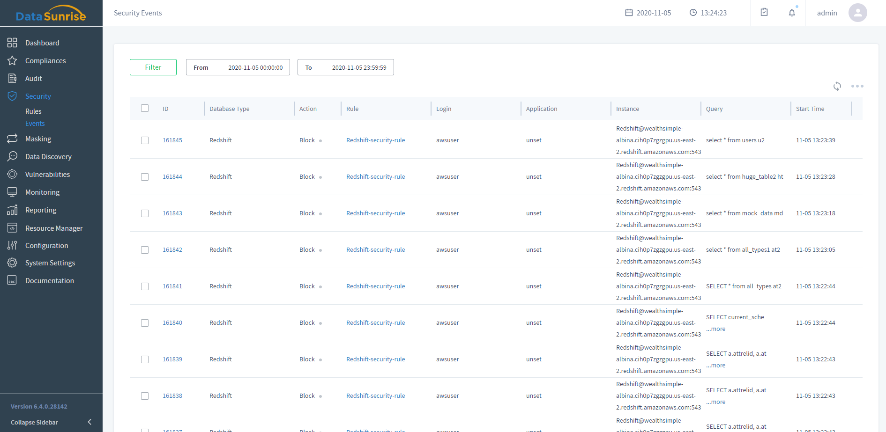Expand the truncated query for event 161839

(716, 366)
